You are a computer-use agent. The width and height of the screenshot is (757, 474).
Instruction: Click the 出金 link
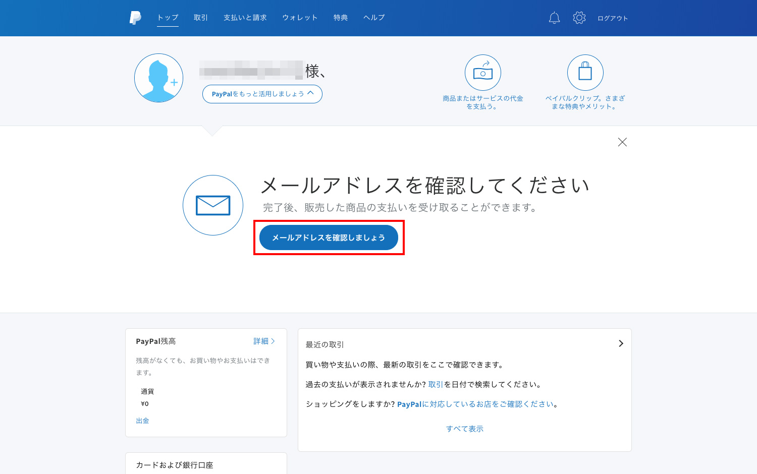point(142,421)
